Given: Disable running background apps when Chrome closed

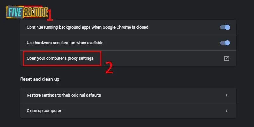Looking at the screenshot, I should coord(225,27).
